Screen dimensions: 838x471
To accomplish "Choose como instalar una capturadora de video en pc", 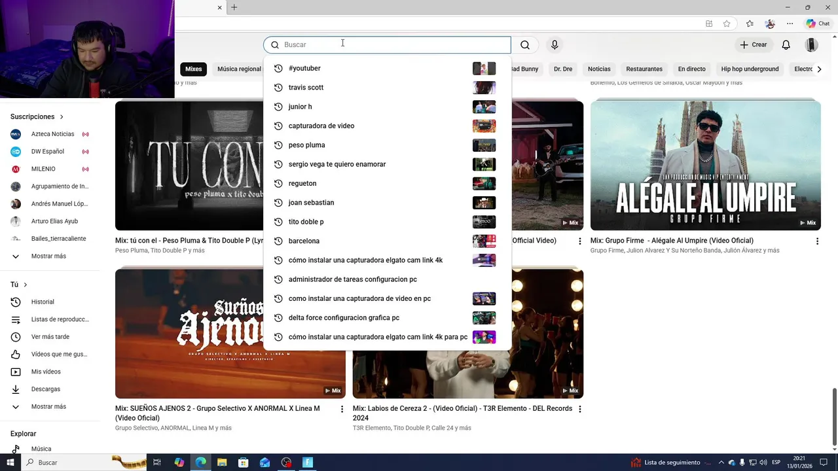I will pyautogui.click(x=387, y=298).
